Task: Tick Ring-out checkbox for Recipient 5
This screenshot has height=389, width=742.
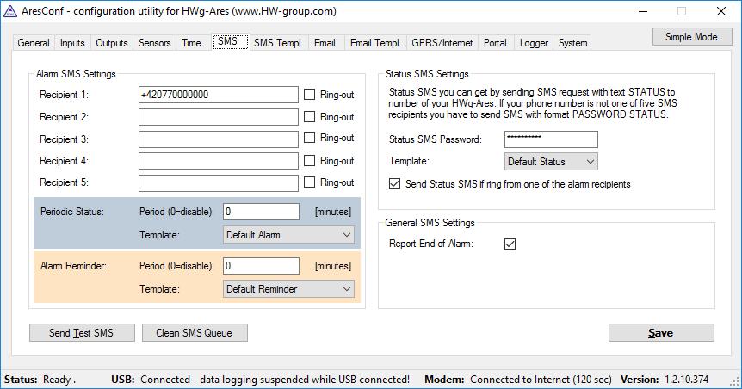Action: tap(309, 182)
